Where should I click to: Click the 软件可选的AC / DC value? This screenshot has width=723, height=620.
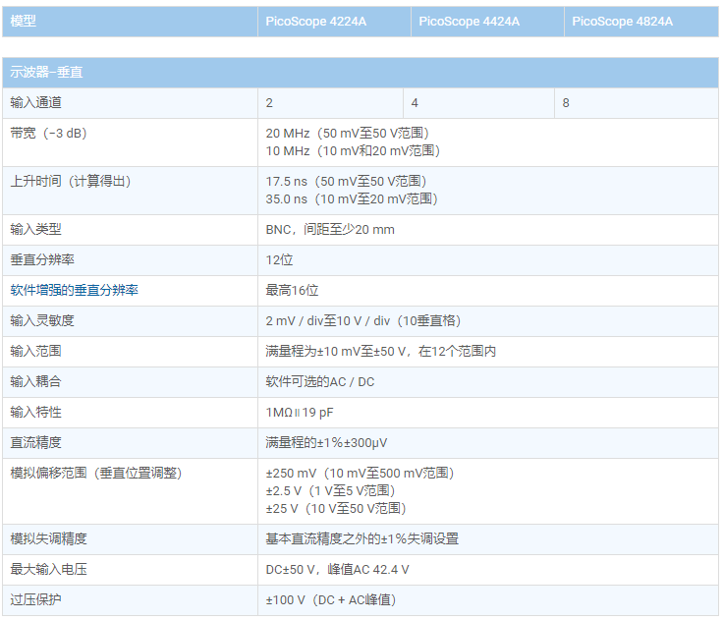tap(319, 381)
